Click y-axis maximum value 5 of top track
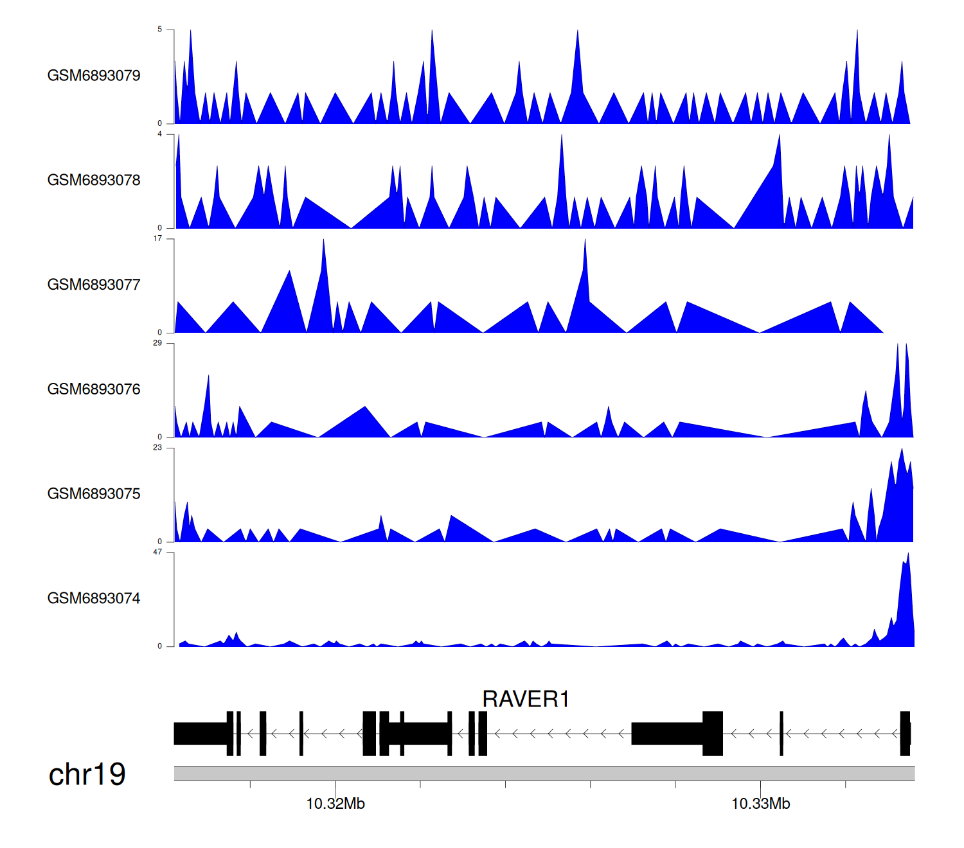Viewport: 964px width, 848px height. [160, 30]
